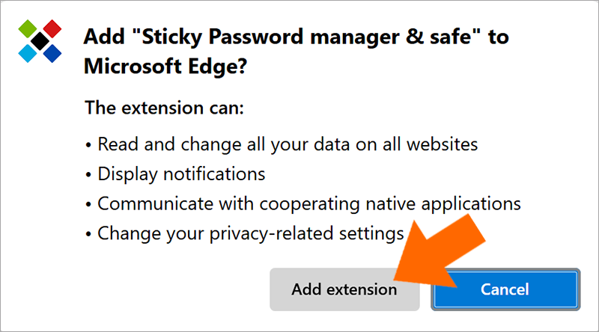Cancel the extension installation
The width and height of the screenshot is (599, 332).
(505, 289)
